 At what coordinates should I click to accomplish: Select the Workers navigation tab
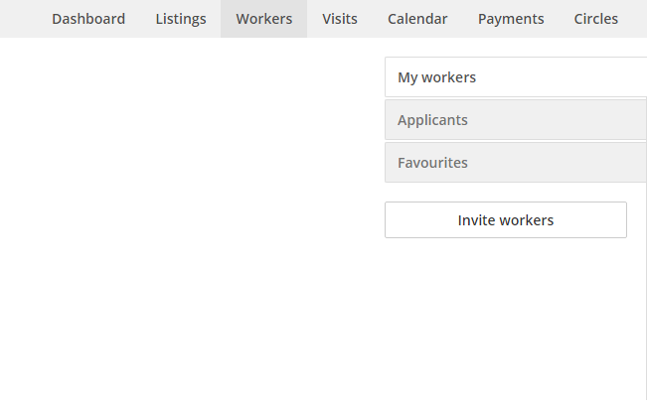pyautogui.click(x=264, y=19)
